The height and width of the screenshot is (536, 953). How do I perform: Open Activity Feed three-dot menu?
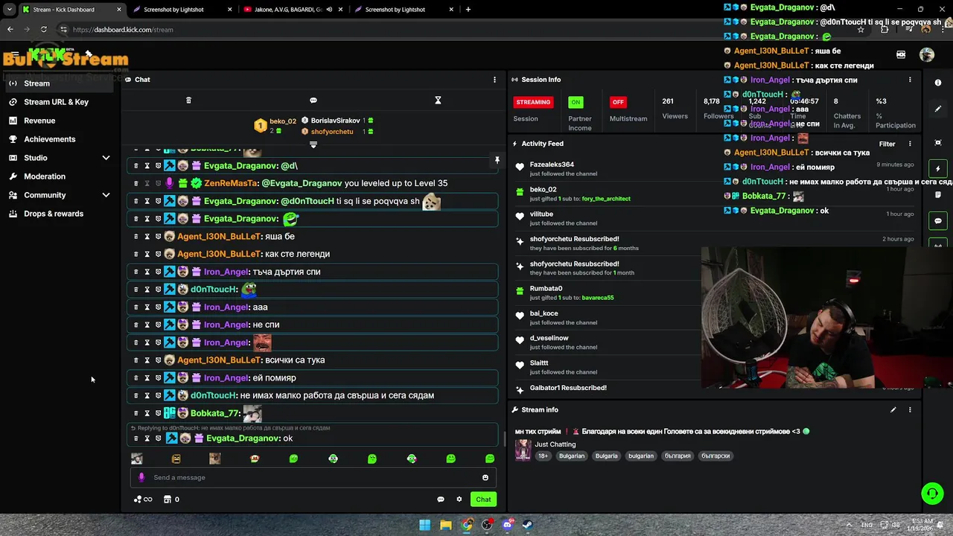point(910,144)
